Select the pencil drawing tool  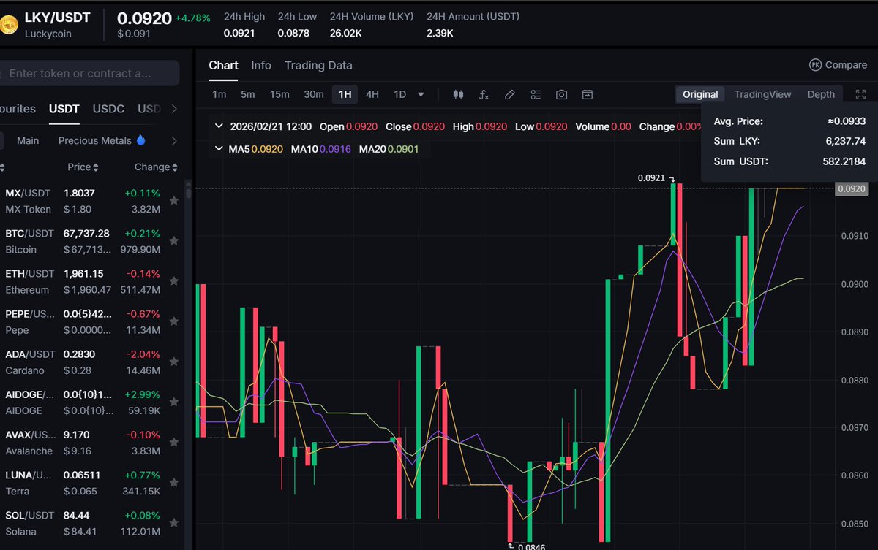(509, 94)
